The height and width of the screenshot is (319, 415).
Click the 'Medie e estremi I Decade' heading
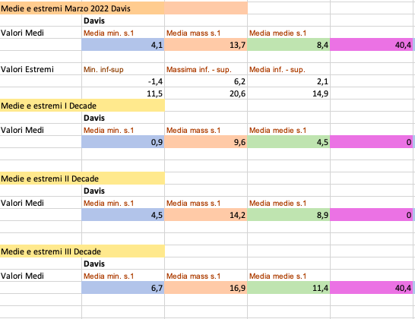click(82, 106)
